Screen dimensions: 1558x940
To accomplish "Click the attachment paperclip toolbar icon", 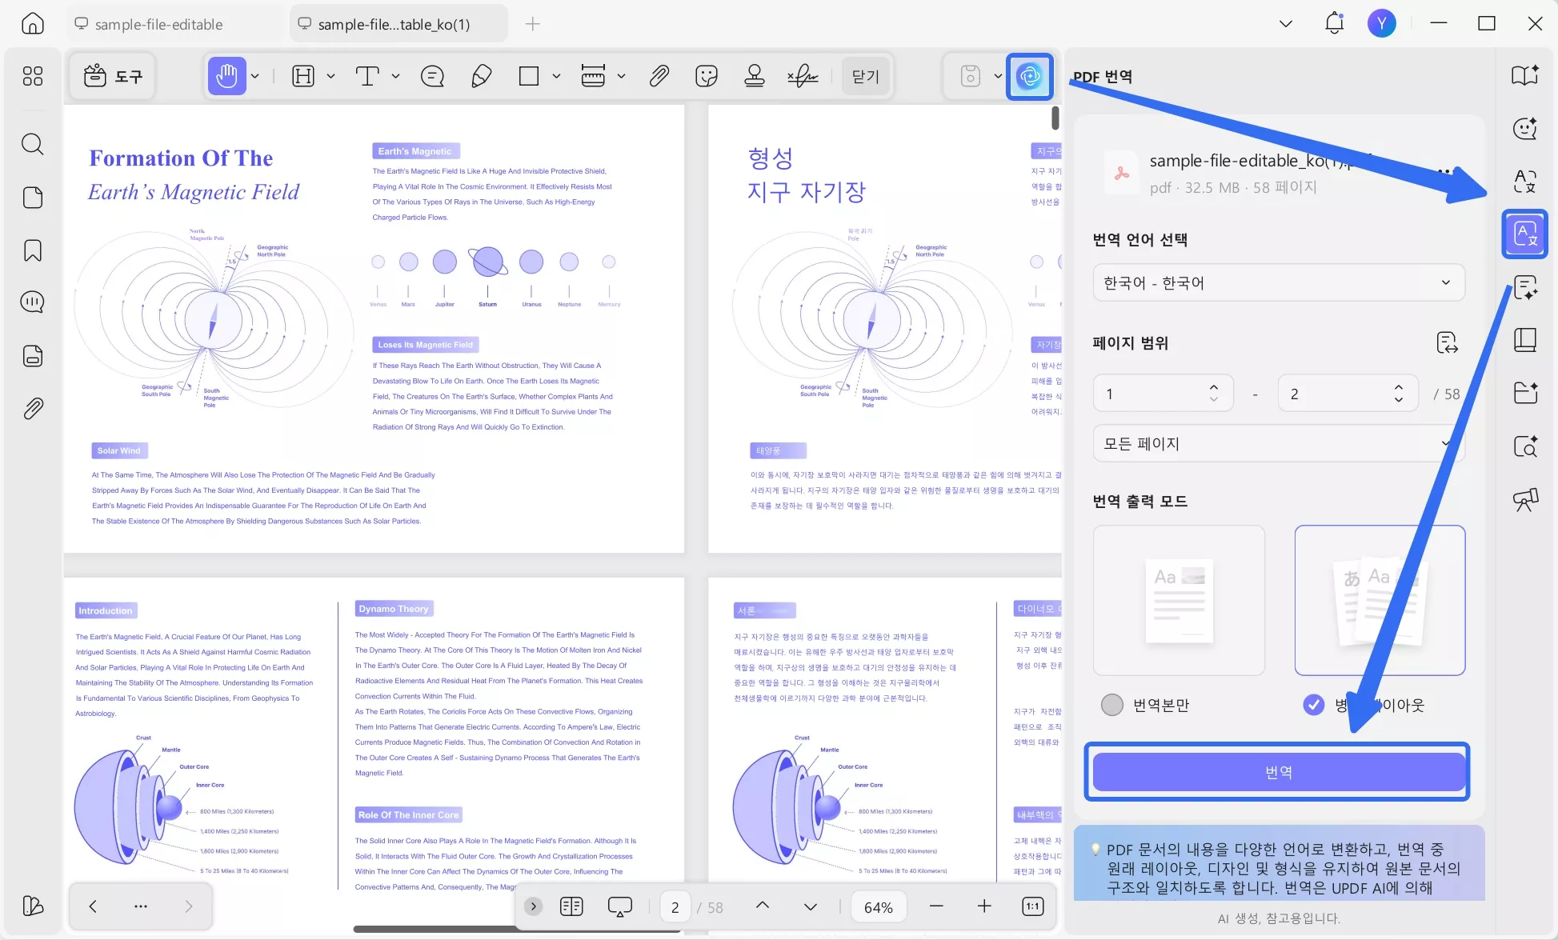I will coord(659,76).
